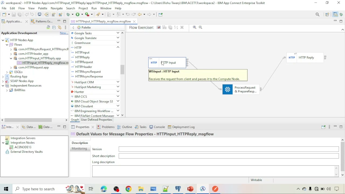Expand the Google Tasks palette drawer
Viewport: 345px width, 194px height.
click(118, 33)
